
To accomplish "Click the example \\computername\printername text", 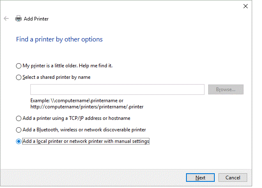I will coord(77,100).
